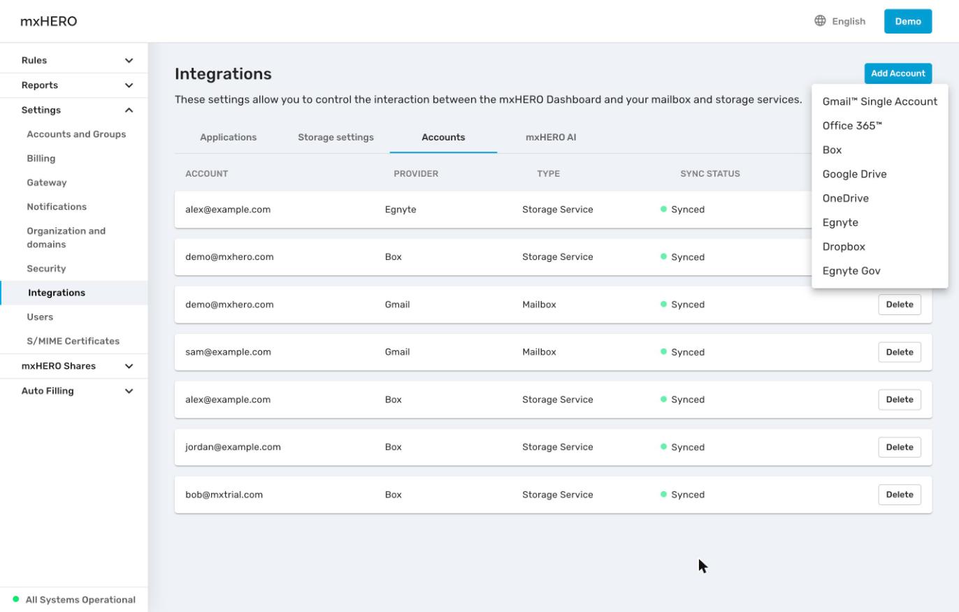
Task: Select Google Drive in the menu
Action: pos(879,174)
